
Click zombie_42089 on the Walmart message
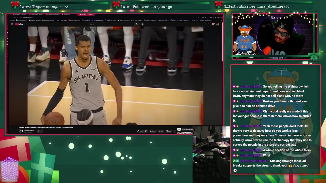tap(250, 87)
